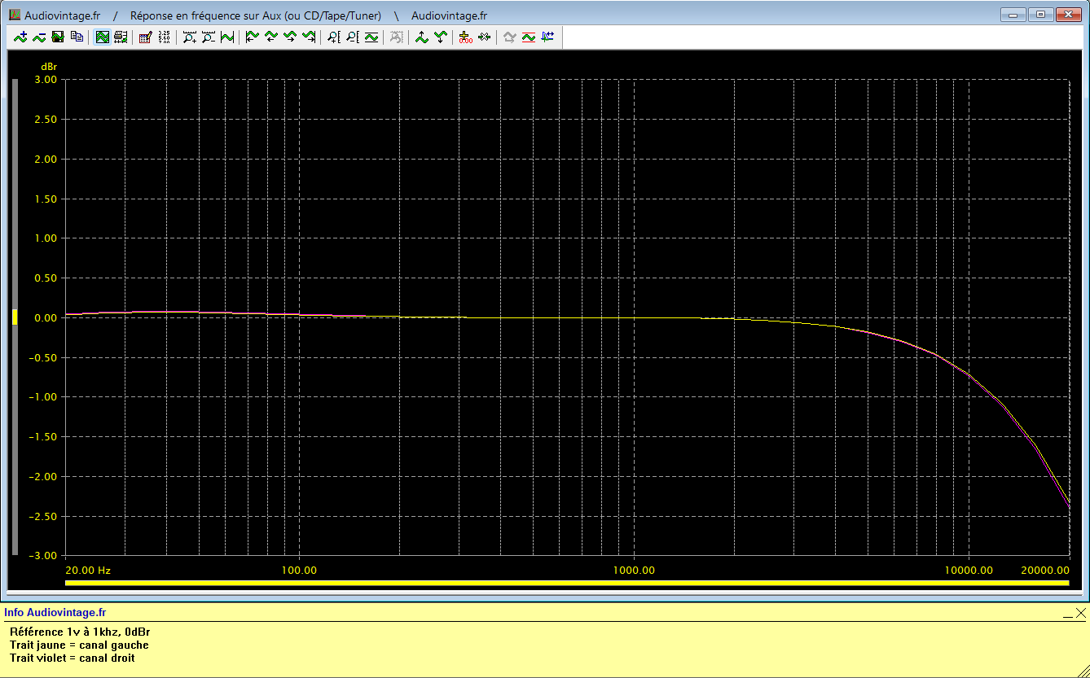Click the yellow horizontal frequency range bar

coord(566,583)
